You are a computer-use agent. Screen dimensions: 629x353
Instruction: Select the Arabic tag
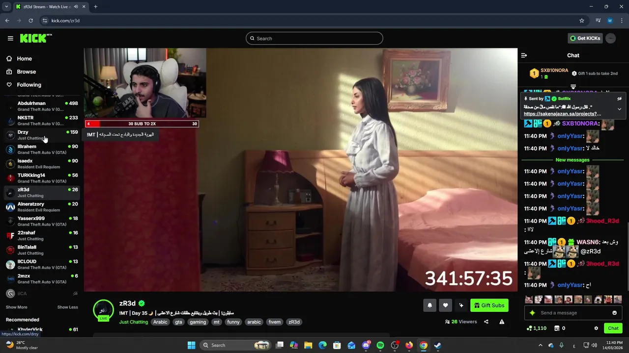[160, 322]
